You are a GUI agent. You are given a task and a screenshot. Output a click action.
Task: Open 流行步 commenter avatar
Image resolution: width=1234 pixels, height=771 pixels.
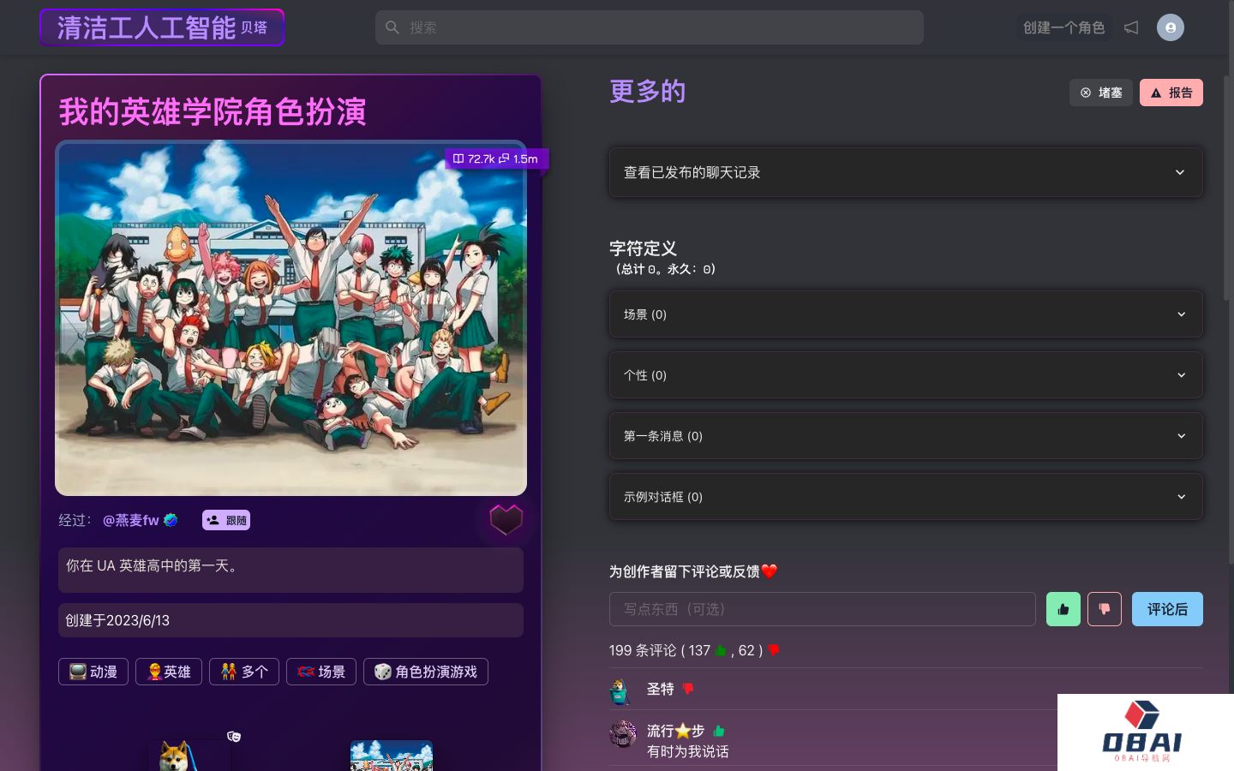point(623,734)
